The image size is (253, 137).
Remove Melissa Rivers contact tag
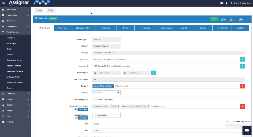point(148,106)
